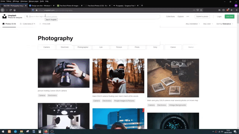Screen dimensions: 239x134
Task: Open the Marque-pages menu
Action: pos(34,1)
